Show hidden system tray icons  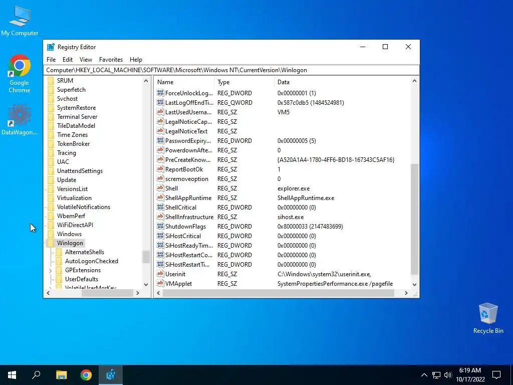[424, 375]
